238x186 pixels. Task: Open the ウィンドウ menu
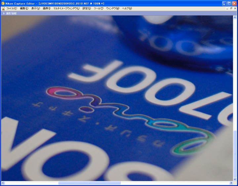click(113, 9)
